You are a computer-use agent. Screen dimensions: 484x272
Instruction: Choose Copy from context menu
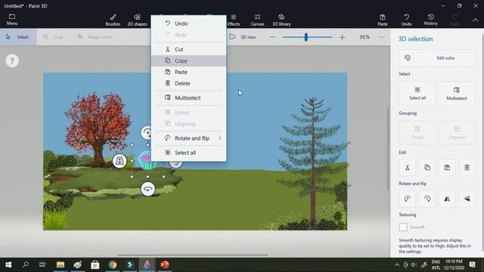pyautogui.click(x=188, y=60)
